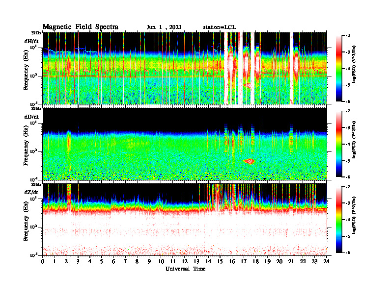Image resolution: width=389 pixels, height=300 pixels.
Task: Click the hour 9 tick on Universal Time axis
Action: point(149,262)
